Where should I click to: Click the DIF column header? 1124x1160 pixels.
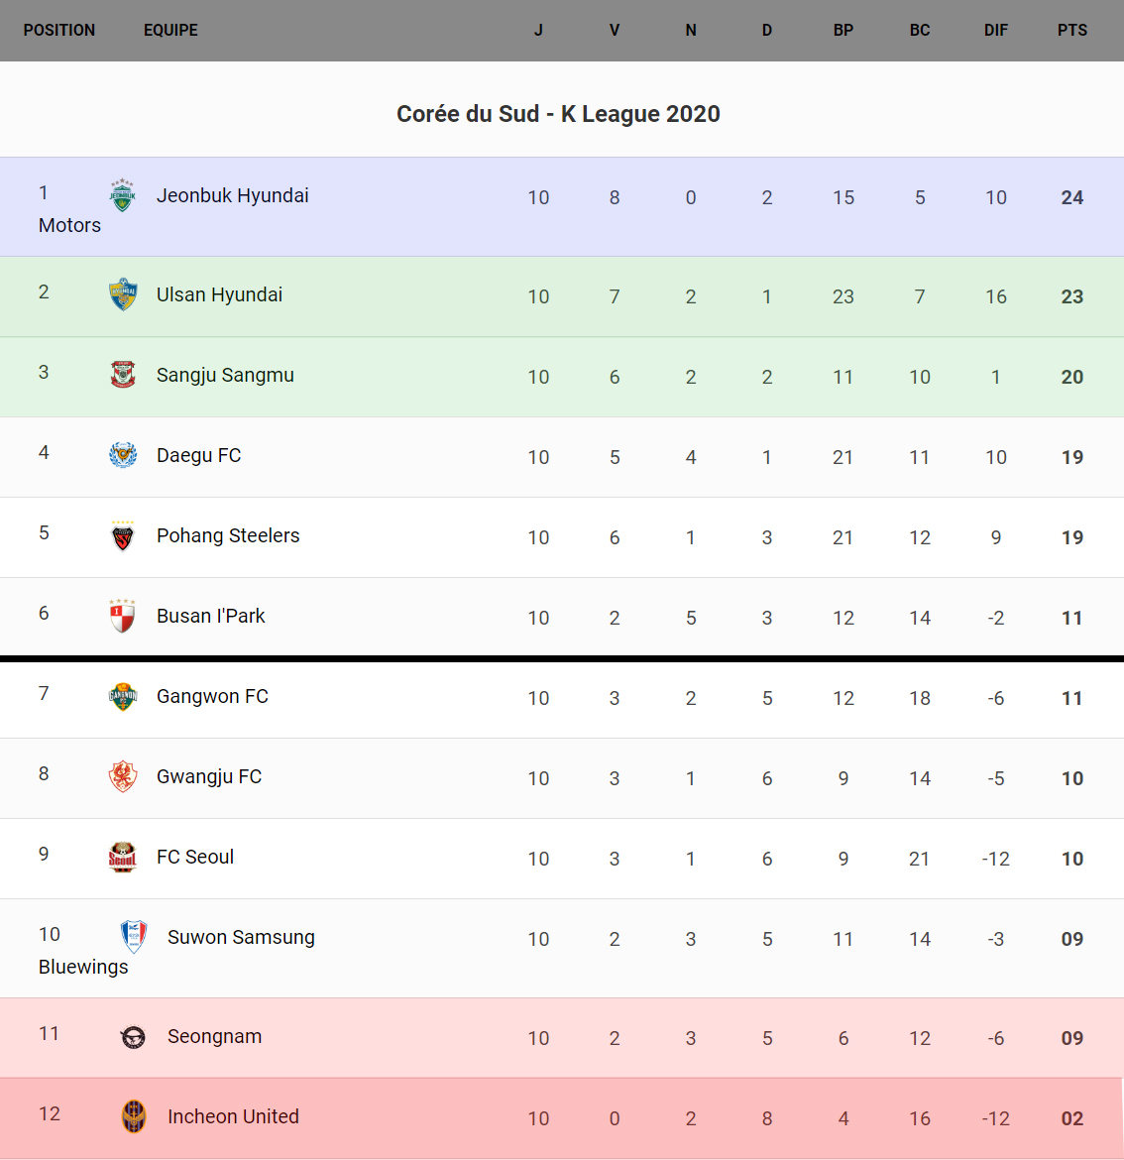(x=995, y=30)
